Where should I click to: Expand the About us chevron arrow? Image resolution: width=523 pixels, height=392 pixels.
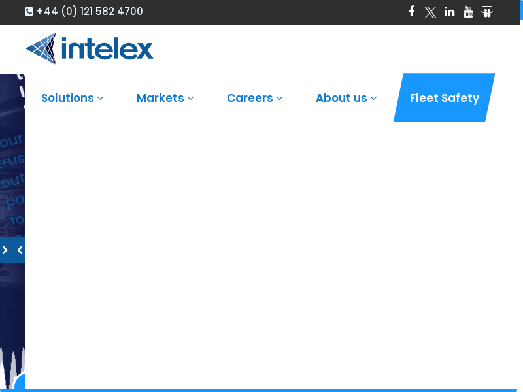(x=374, y=99)
